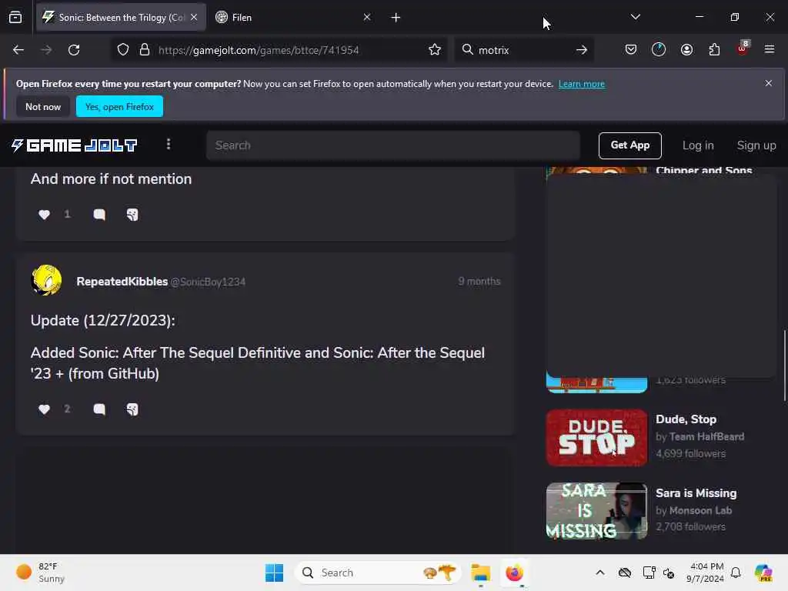Viewport: 788px width, 591px height.
Task: Like the 'And more if not mention' post
Action: [44, 215]
